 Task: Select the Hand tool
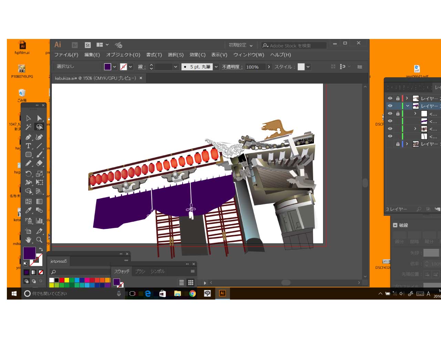28,240
